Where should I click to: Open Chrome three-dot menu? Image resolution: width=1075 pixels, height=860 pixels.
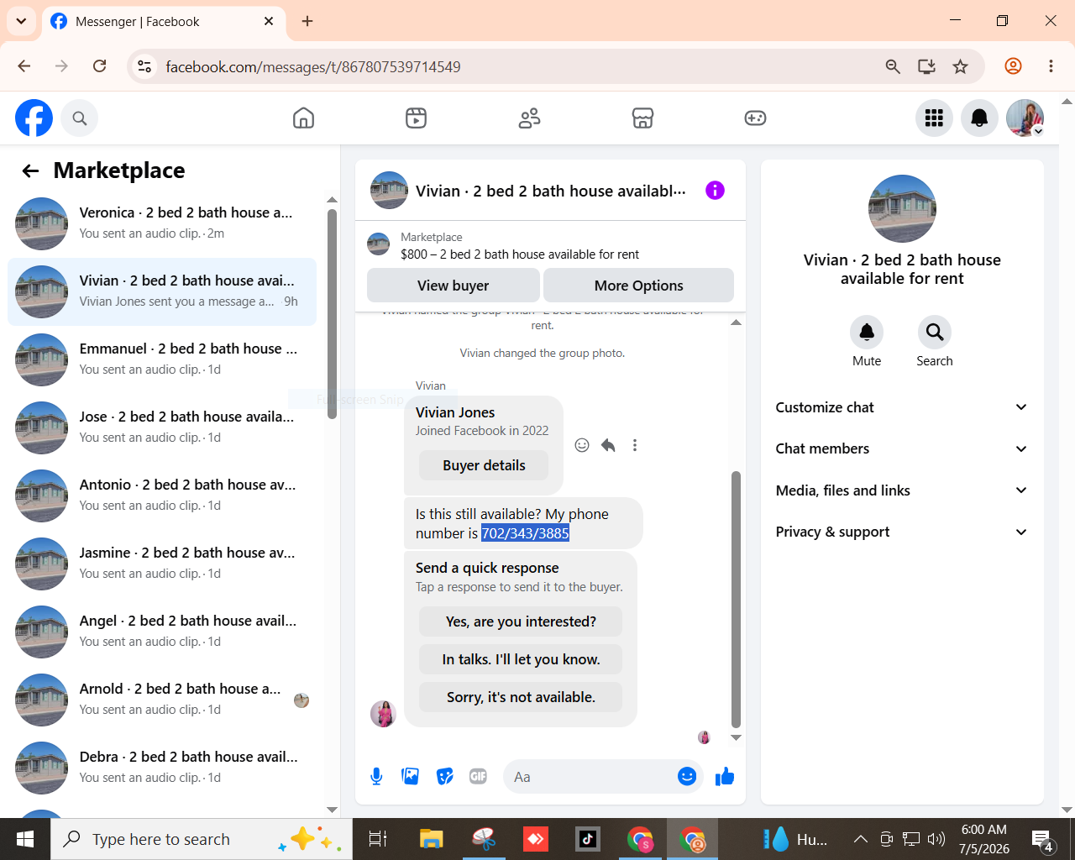(x=1051, y=66)
